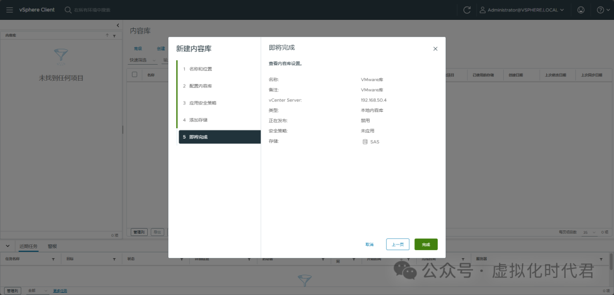Image resolution: width=614 pixels, height=295 pixels.
Task: Click the 上次同步日期 column header
Action: coord(591,75)
